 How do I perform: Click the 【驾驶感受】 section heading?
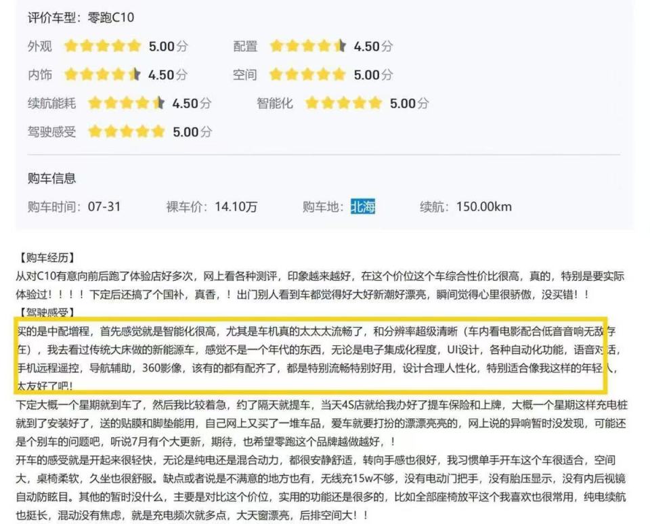[46, 312]
